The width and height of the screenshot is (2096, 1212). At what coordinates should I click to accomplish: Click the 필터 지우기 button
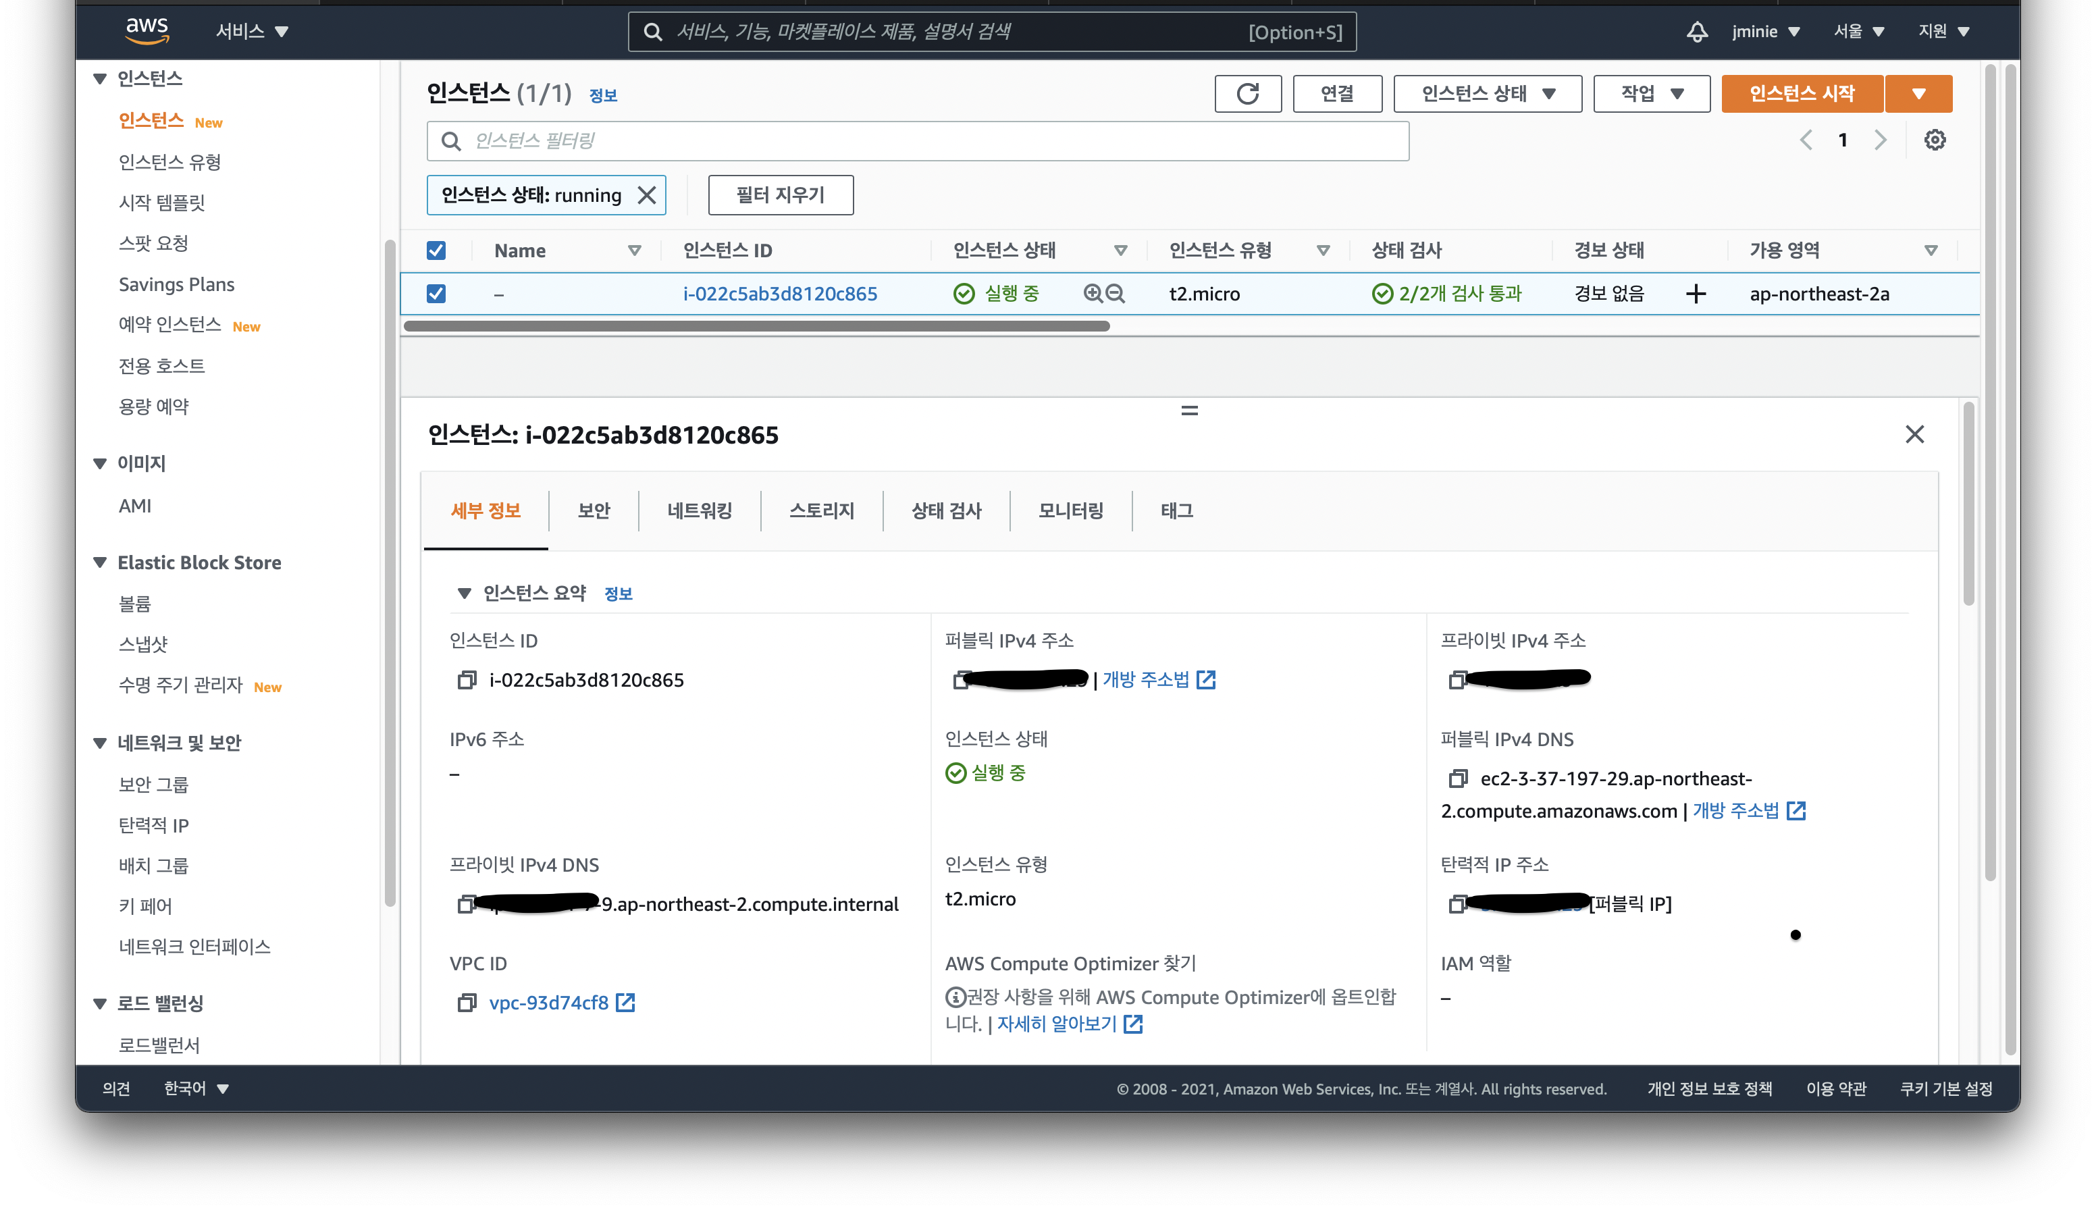(780, 194)
